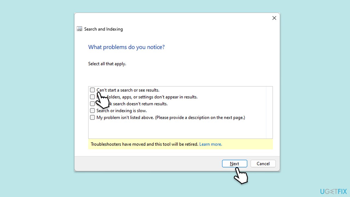Viewport: 350px width, 197px height.
Task: Close the Search and Indexing window
Action: (274, 18)
